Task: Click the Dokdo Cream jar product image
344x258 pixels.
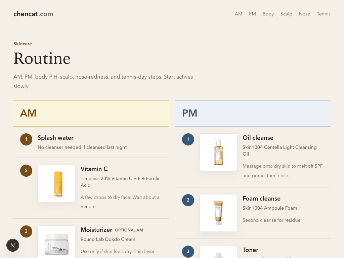Action: tap(56, 242)
